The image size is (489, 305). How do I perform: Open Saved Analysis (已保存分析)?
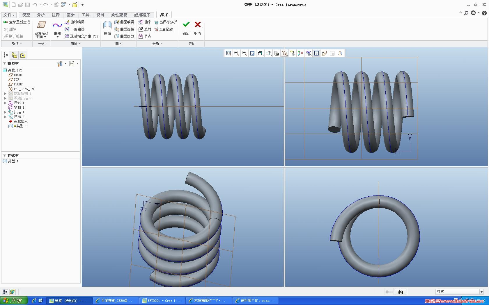coord(165,22)
